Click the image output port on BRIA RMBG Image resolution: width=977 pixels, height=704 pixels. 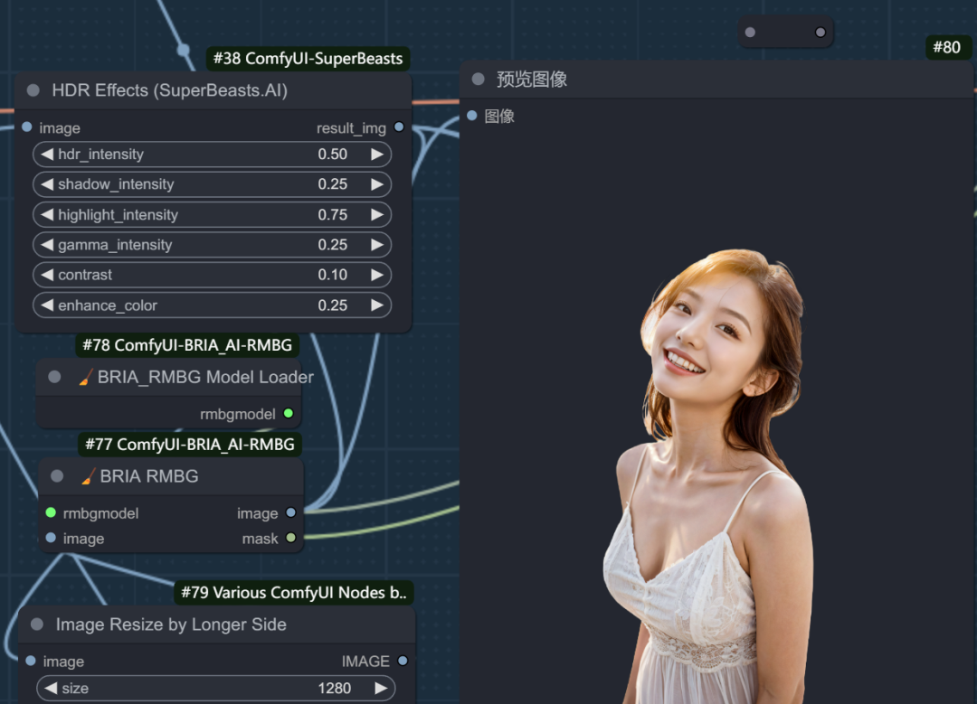click(291, 512)
